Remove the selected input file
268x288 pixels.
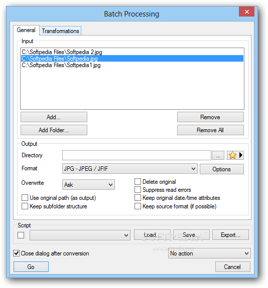pos(210,117)
